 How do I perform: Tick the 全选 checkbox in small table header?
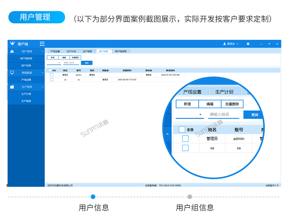(x=50, y=70)
